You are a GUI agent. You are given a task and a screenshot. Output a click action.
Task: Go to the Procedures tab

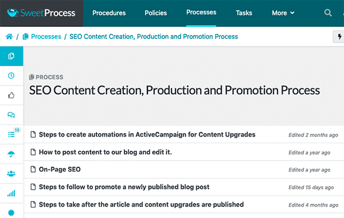[x=109, y=13]
